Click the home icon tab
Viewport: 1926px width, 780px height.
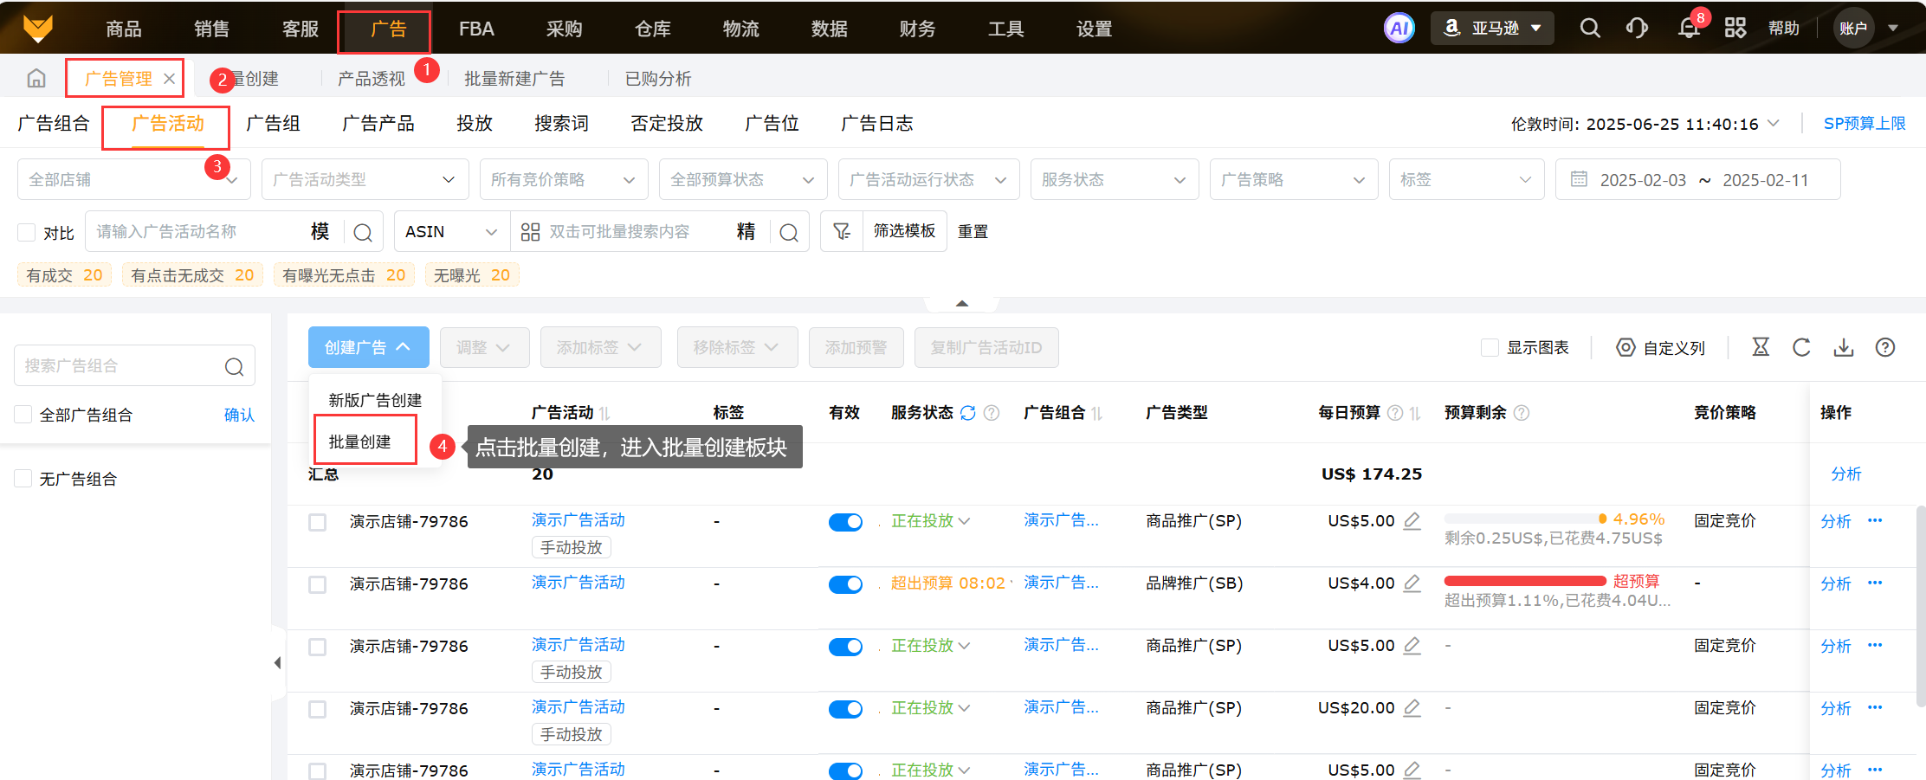pyautogui.click(x=36, y=79)
